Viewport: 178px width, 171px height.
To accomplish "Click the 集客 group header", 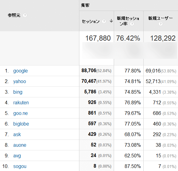I will 85,5.
